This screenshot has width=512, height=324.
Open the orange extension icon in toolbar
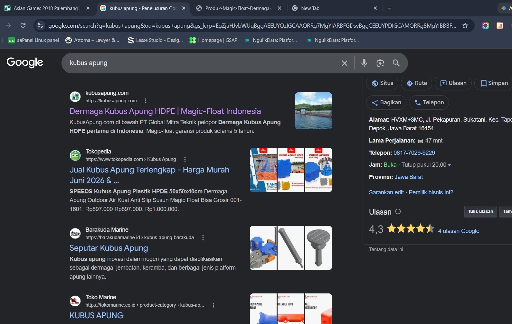pyautogui.click(x=500, y=25)
